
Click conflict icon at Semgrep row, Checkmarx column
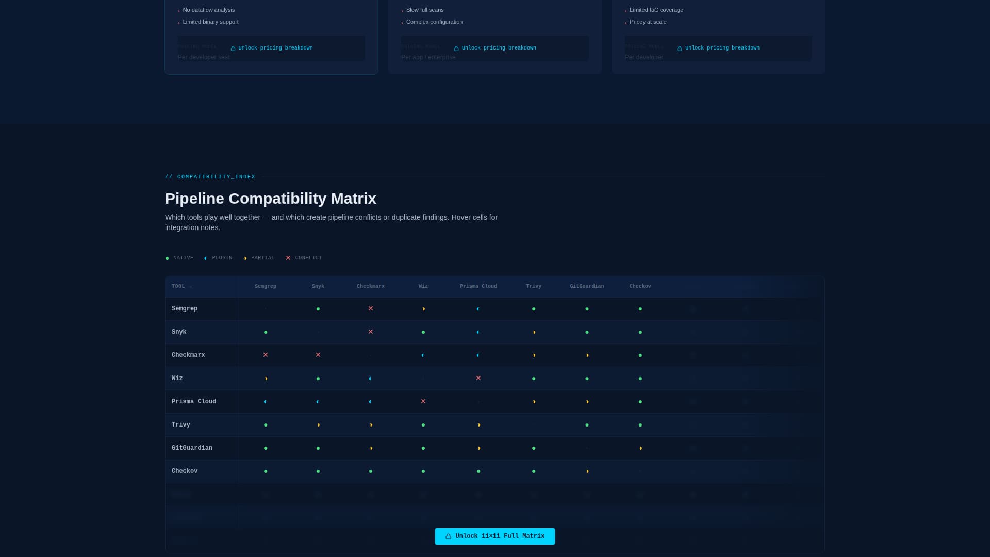371,308
